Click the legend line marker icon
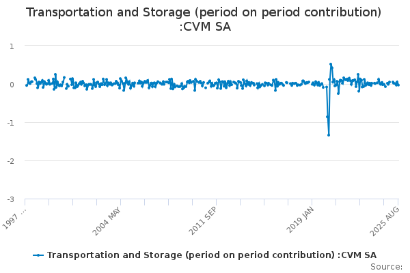 pos(38,255)
